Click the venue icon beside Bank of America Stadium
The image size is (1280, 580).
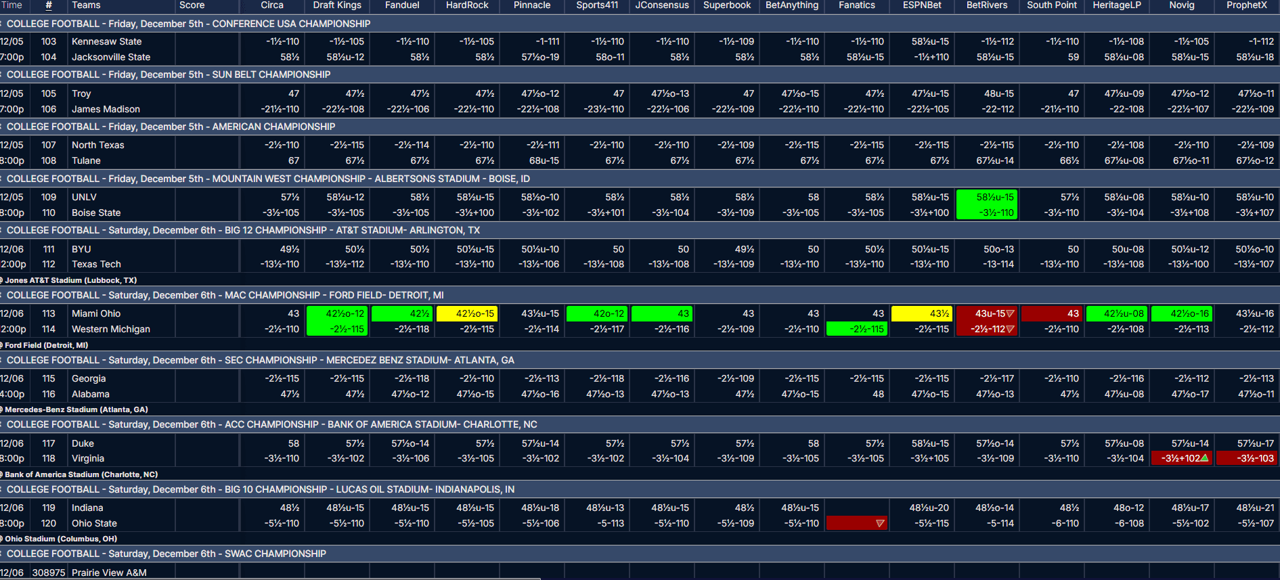pos(2,474)
